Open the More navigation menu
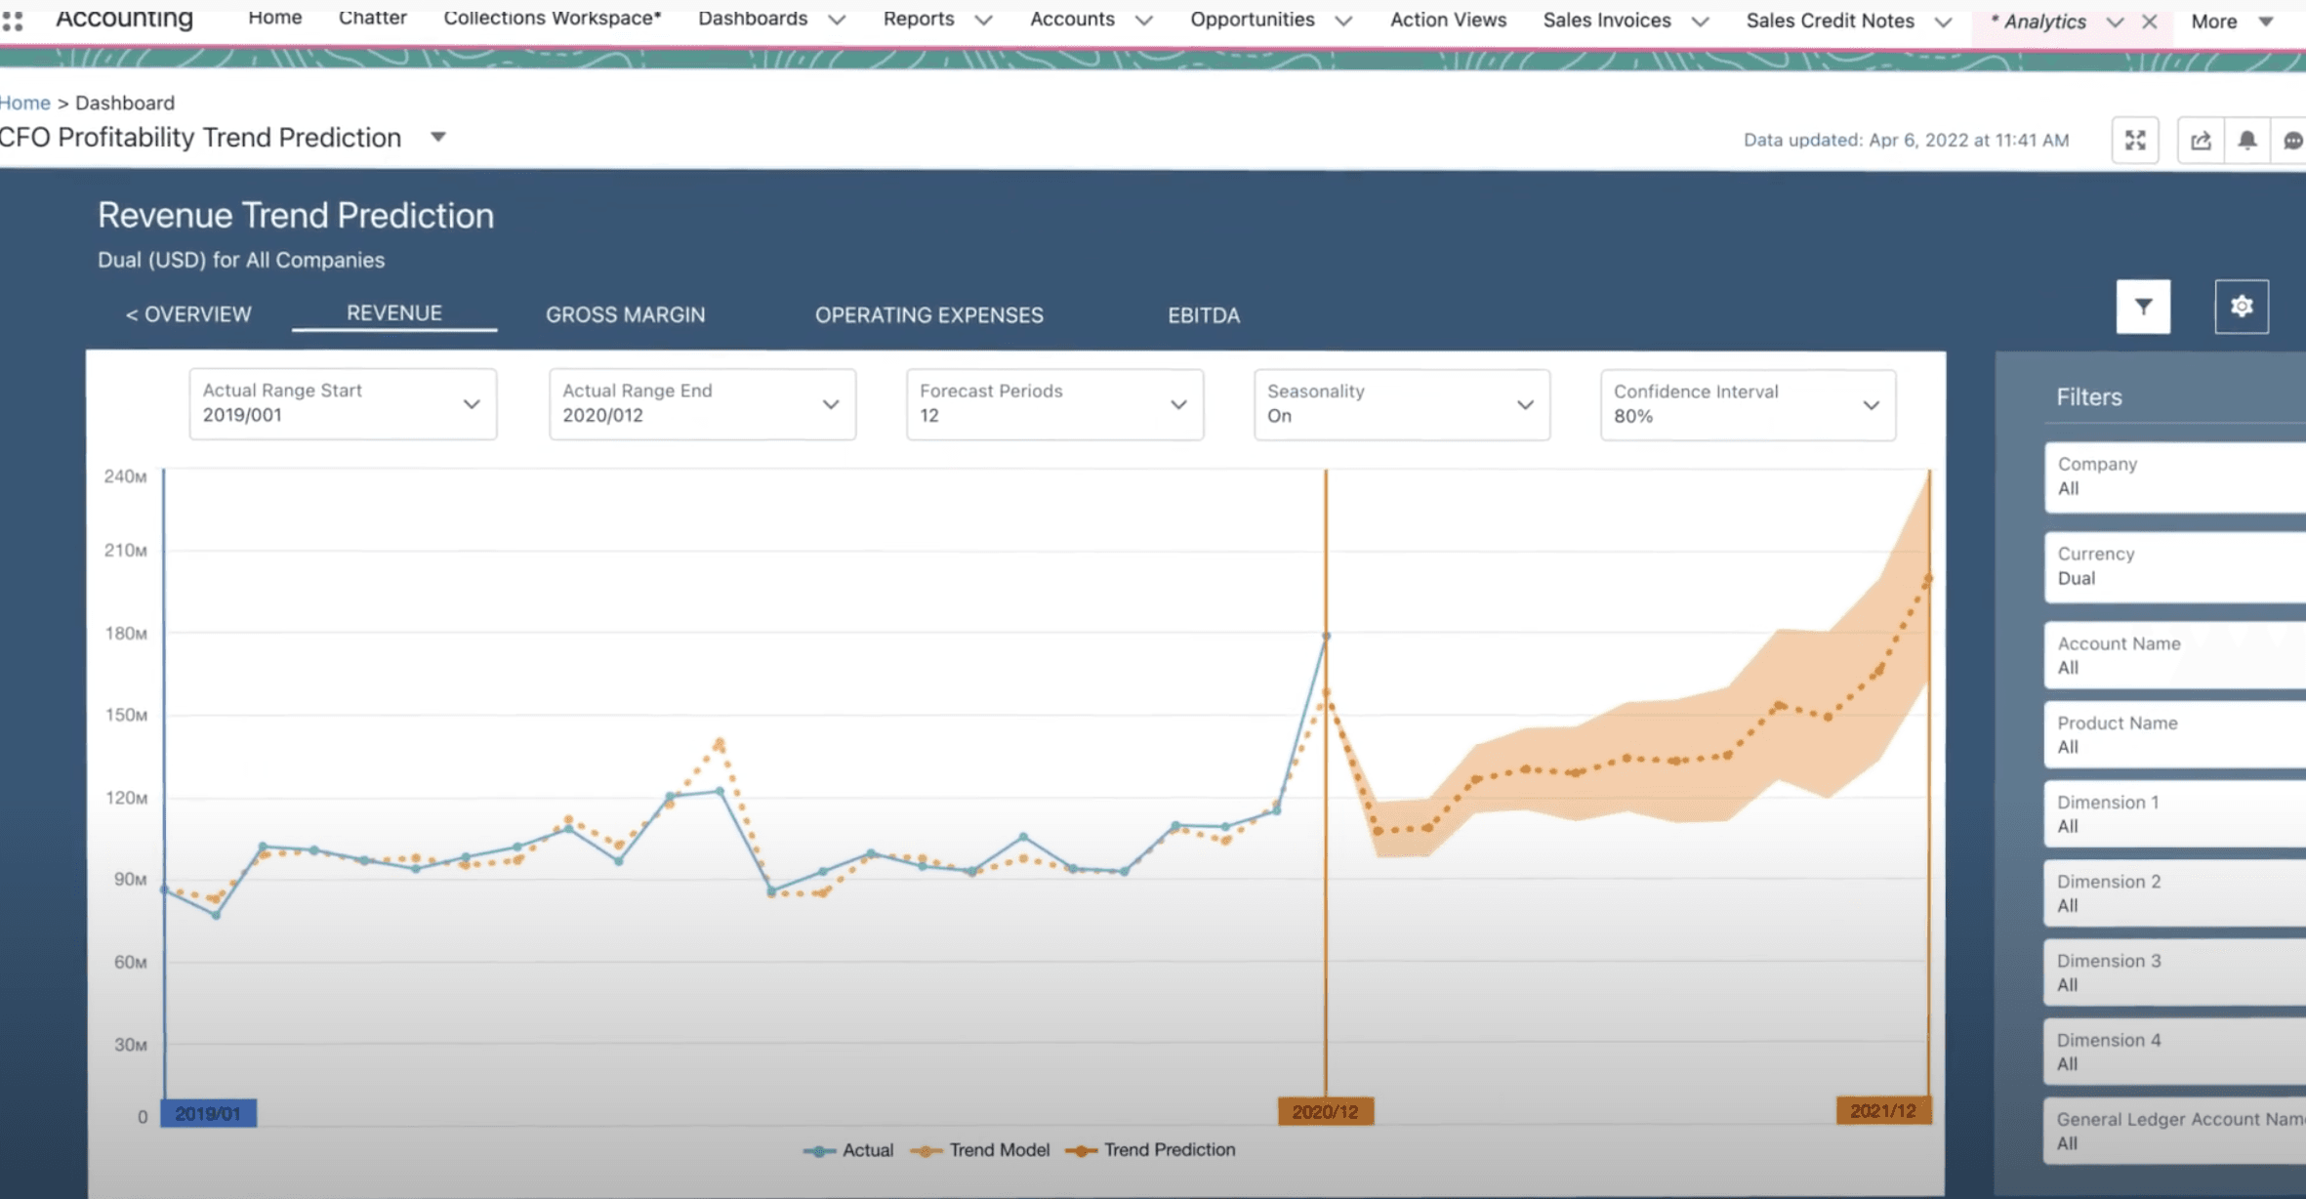The height and width of the screenshot is (1199, 2306). 2232,21
